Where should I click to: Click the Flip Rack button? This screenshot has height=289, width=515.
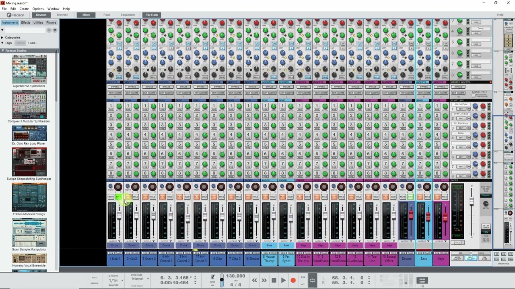click(x=152, y=15)
